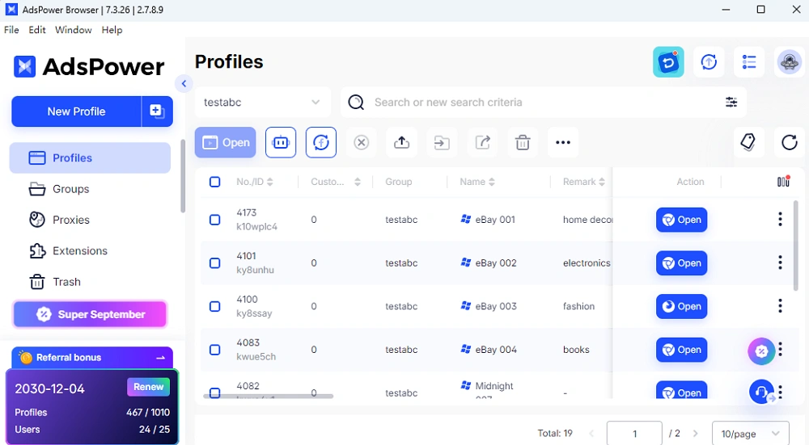Viewport: 809px width, 445px height.
Task: Click the search magnifier icon
Action: tap(356, 102)
